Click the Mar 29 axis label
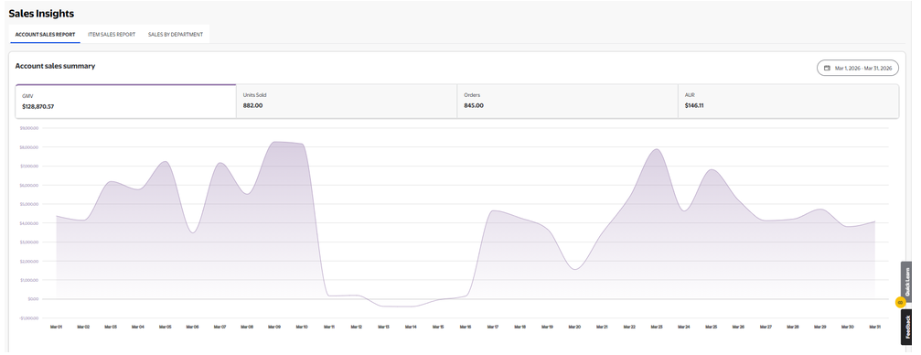Screen dimensions: 921x355 pyautogui.click(x=820, y=327)
